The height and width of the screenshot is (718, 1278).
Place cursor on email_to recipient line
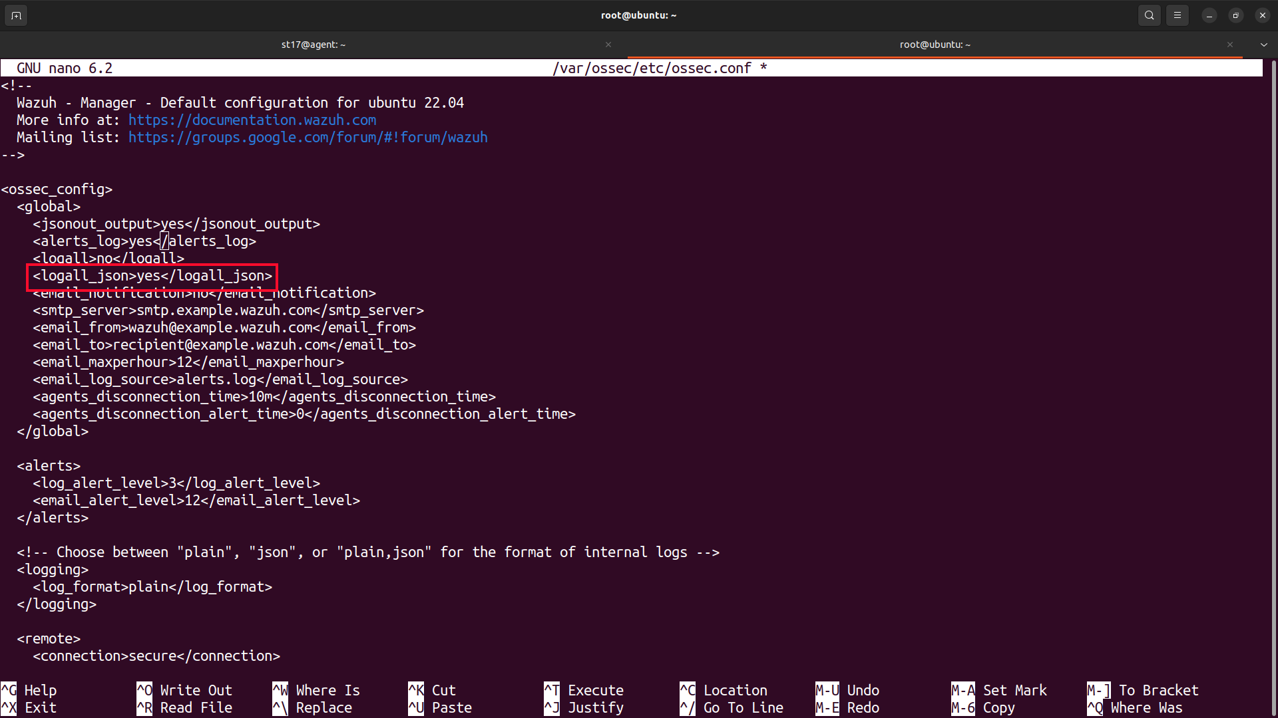tap(224, 345)
